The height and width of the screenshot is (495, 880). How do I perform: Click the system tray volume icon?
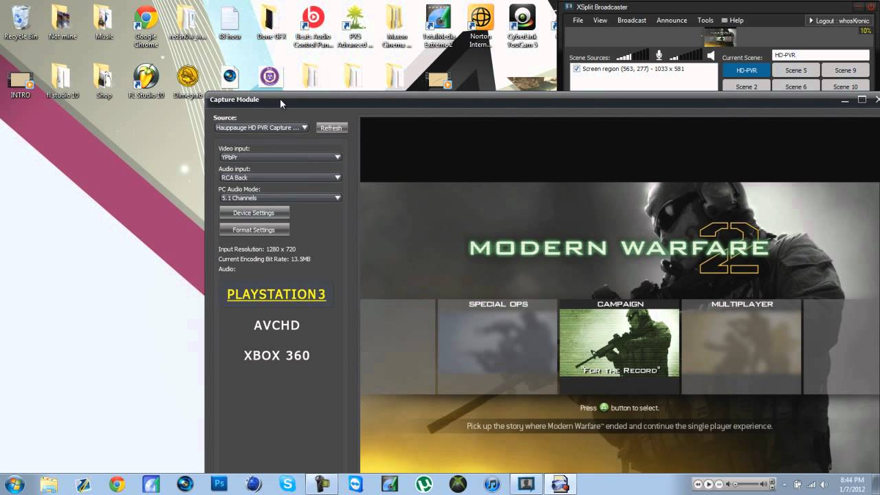point(823,484)
